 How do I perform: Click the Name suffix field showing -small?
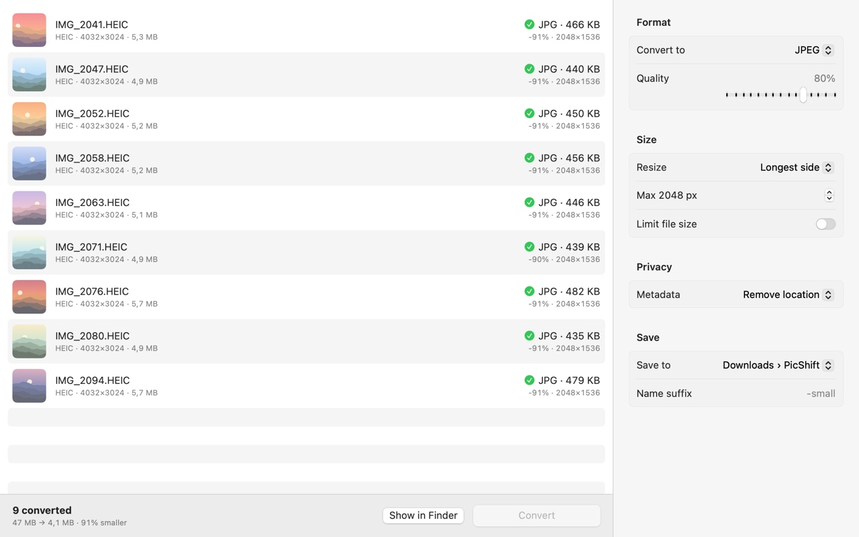click(821, 394)
